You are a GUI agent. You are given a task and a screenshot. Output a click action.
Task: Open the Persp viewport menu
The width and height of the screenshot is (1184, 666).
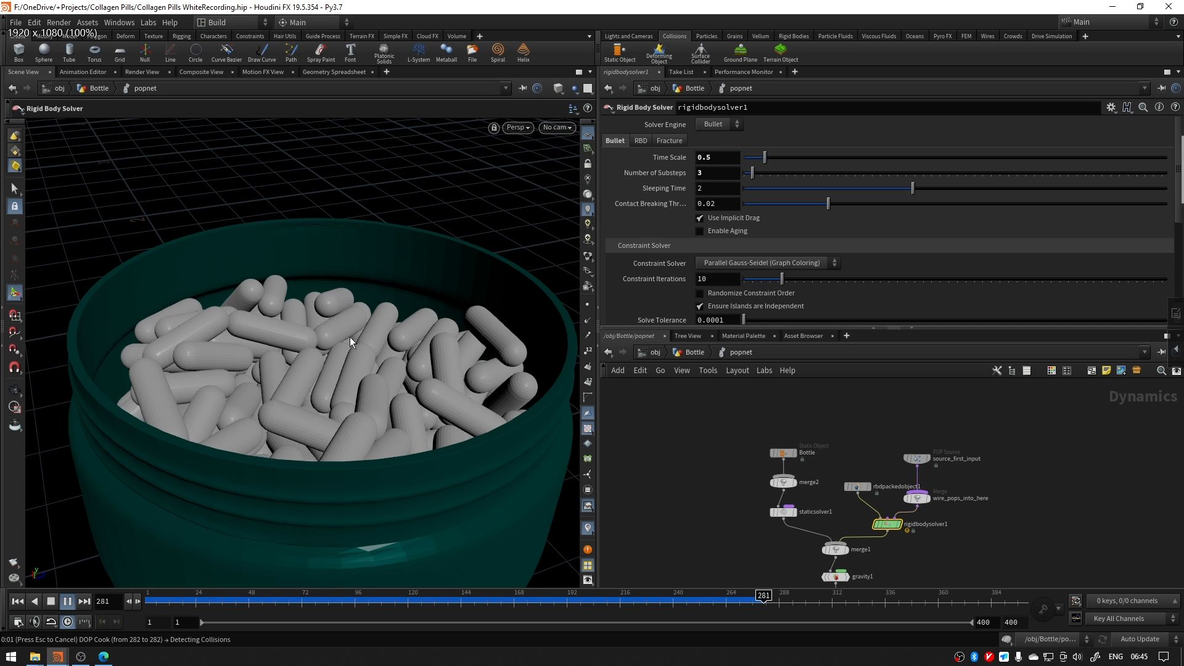pyautogui.click(x=518, y=128)
